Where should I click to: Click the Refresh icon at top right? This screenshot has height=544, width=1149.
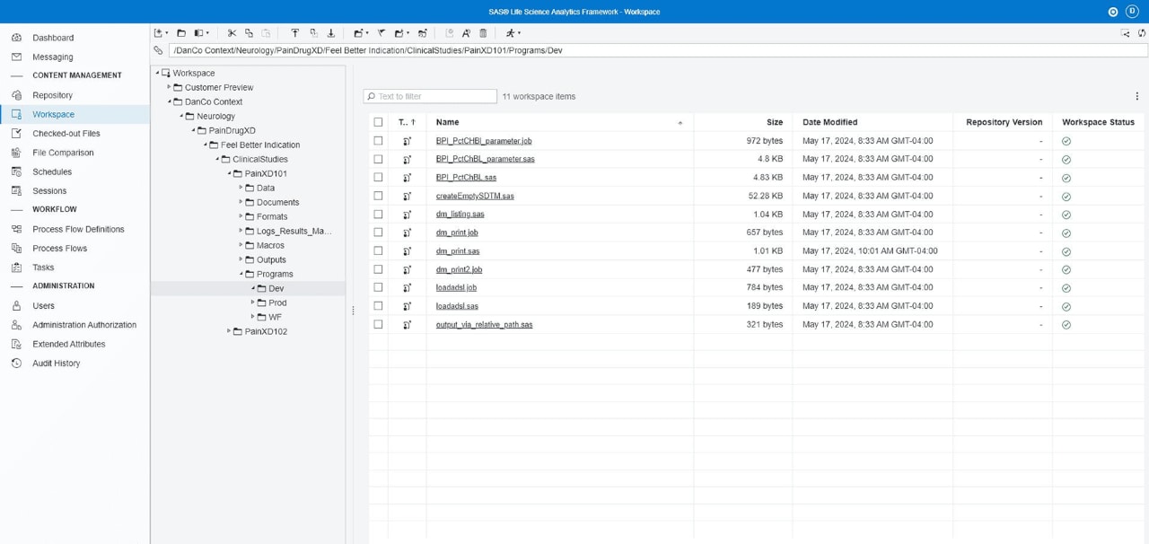click(1142, 33)
